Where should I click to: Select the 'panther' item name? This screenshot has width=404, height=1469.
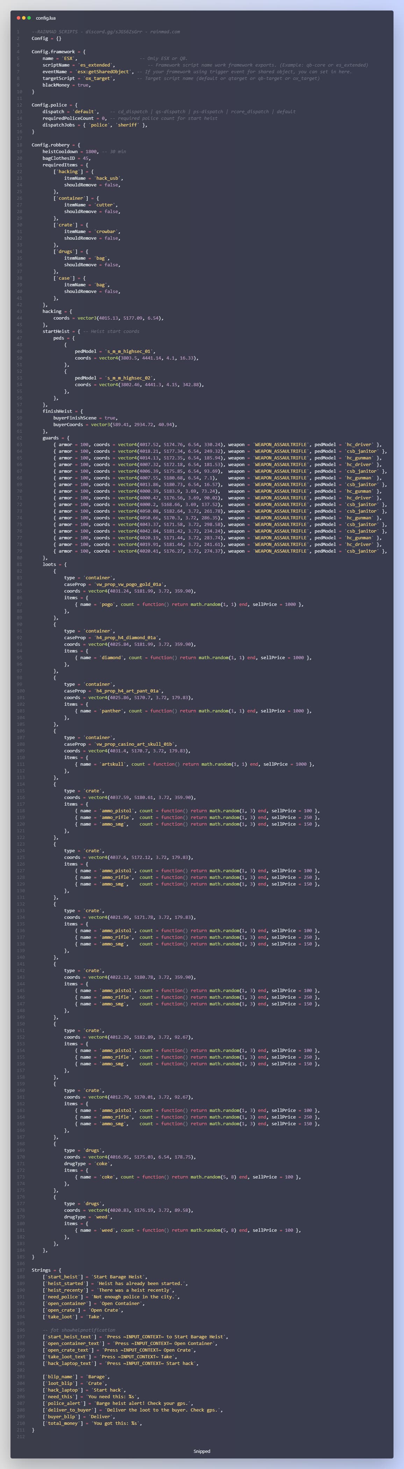tap(112, 711)
